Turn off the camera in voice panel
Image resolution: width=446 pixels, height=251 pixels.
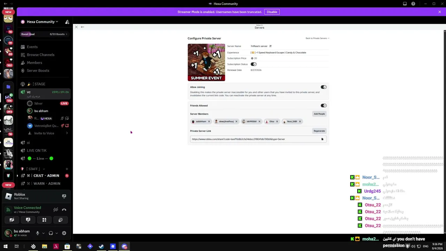tap(12, 220)
